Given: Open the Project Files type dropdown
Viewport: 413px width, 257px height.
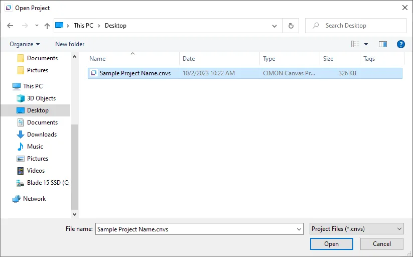Looking at the screenshot, I should [x=357, y=229].
